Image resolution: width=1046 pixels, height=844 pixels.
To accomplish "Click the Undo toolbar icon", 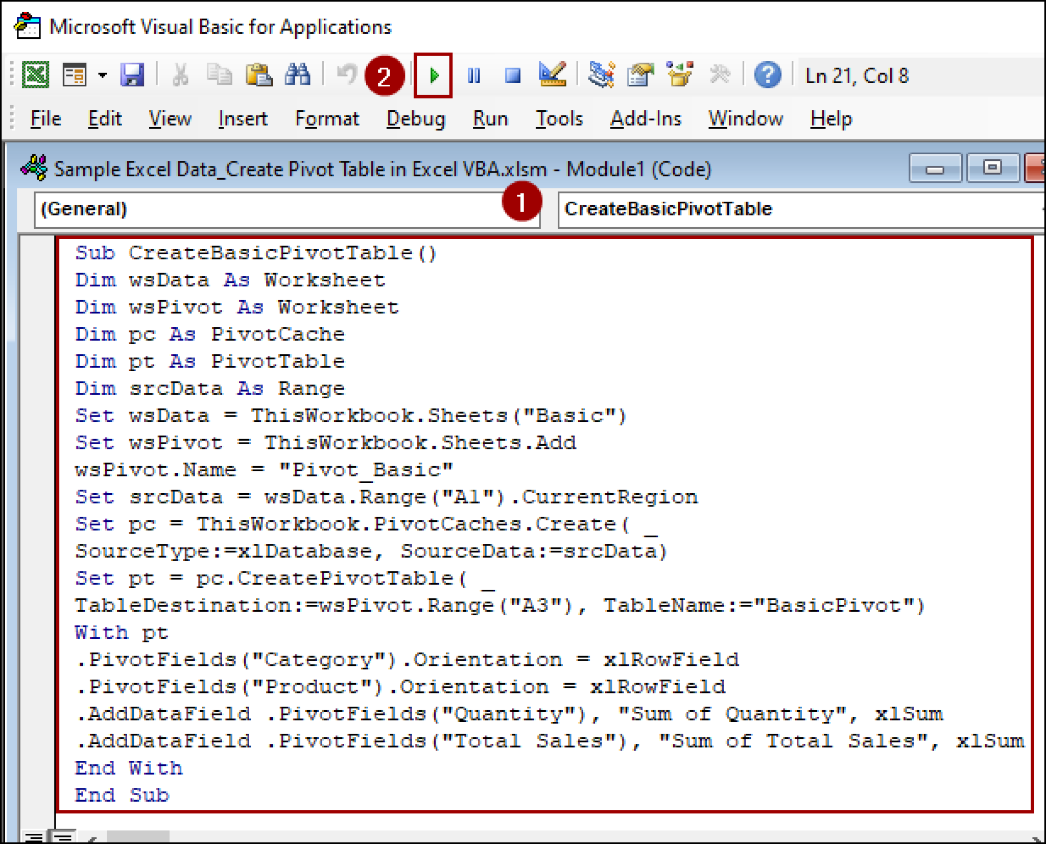I will click(345, 75).
